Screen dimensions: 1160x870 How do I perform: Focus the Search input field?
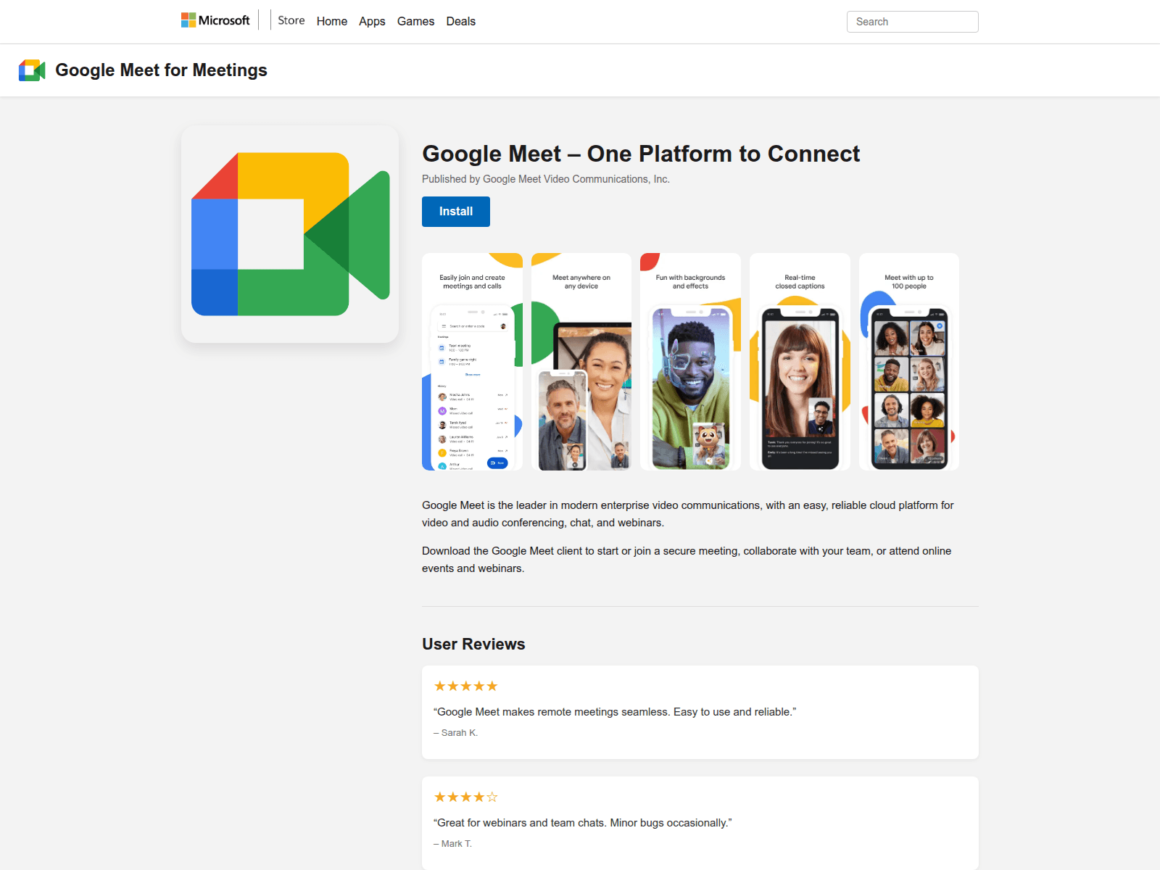pyautogui.click(x=912, y=22)
